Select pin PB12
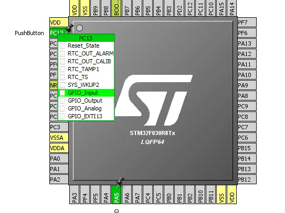 tap(247, 180)
